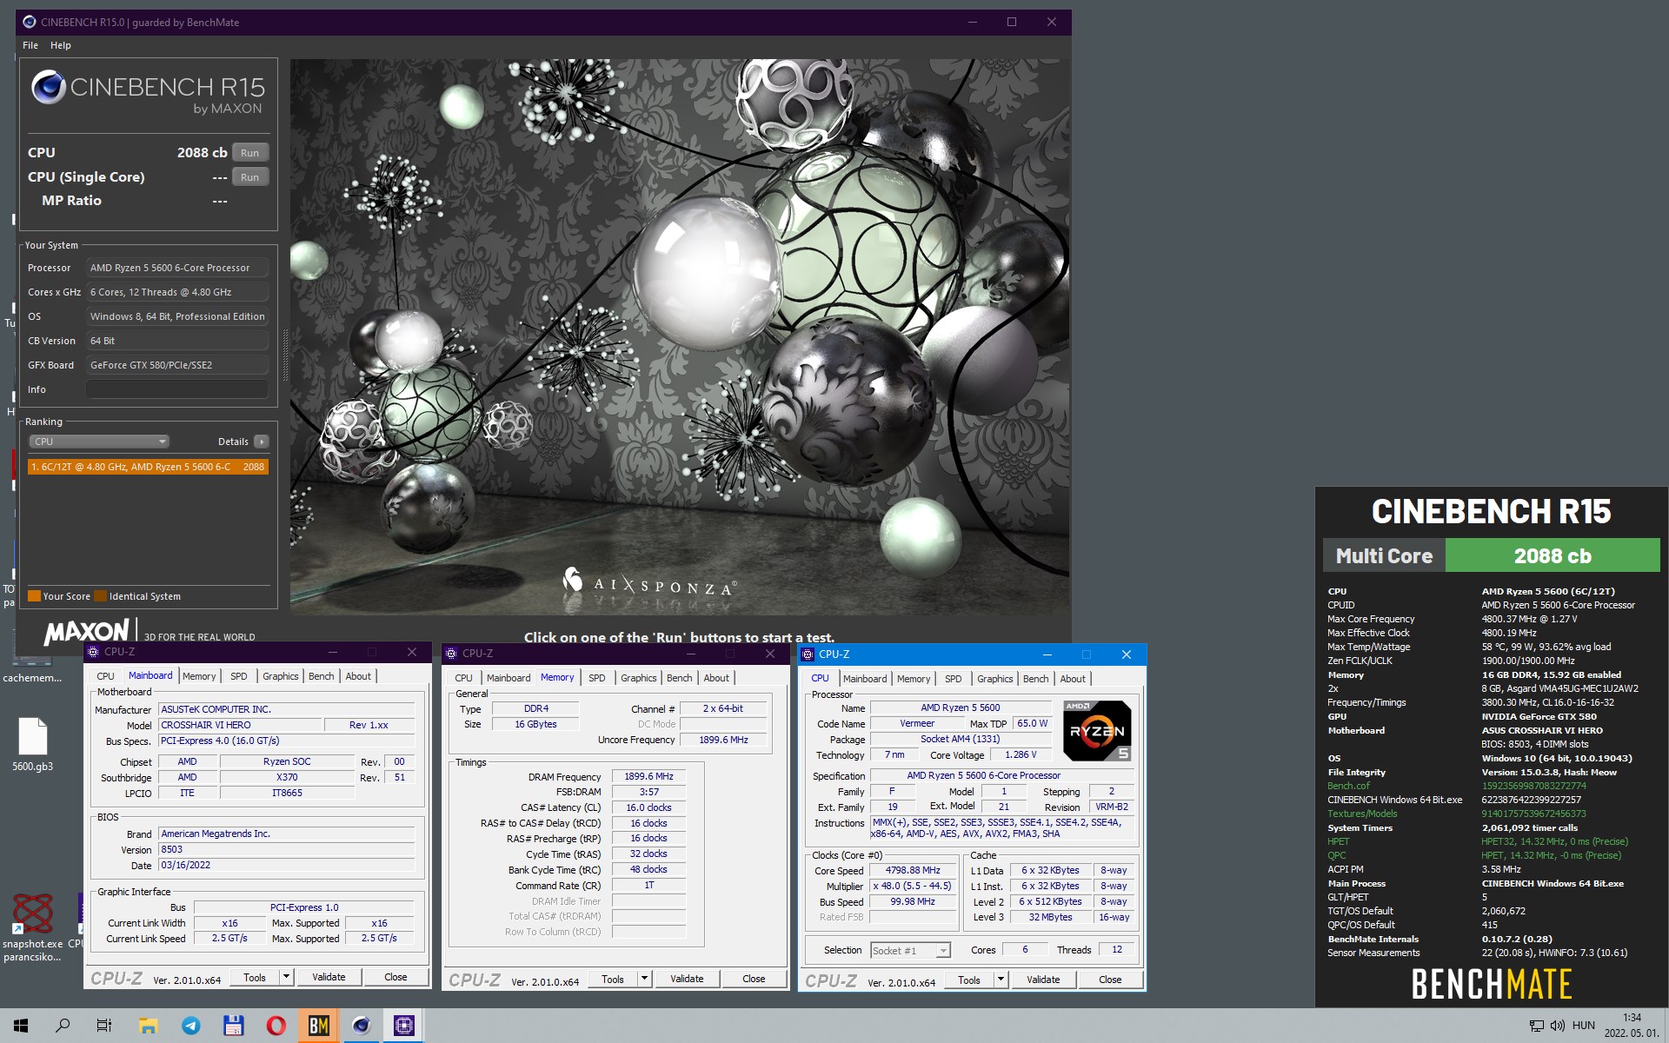Screen dimensions: 1669x1043
Task: Open File Explorer from taskbar
Action: tap(148, 1026)
